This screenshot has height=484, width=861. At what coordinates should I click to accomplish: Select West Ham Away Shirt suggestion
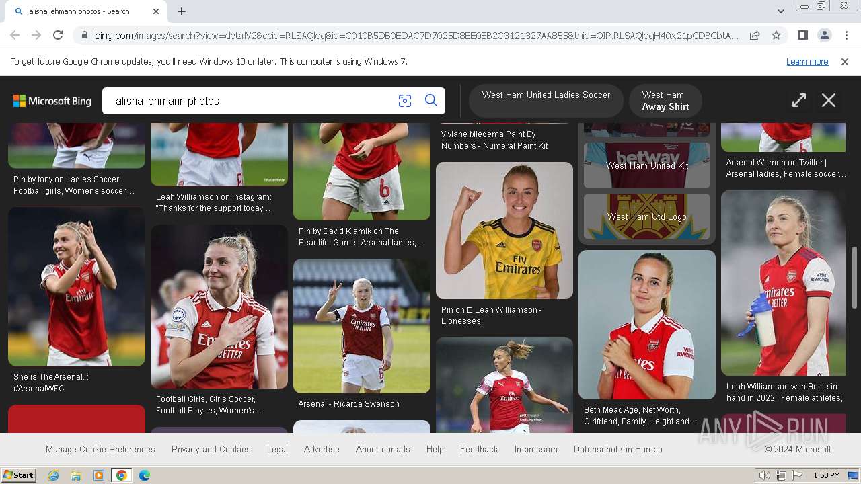point(666,101)
